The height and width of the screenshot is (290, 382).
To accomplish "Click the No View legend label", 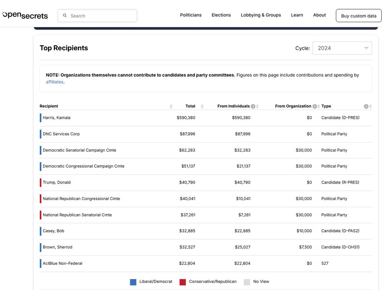I will click(x=261, y=282).
